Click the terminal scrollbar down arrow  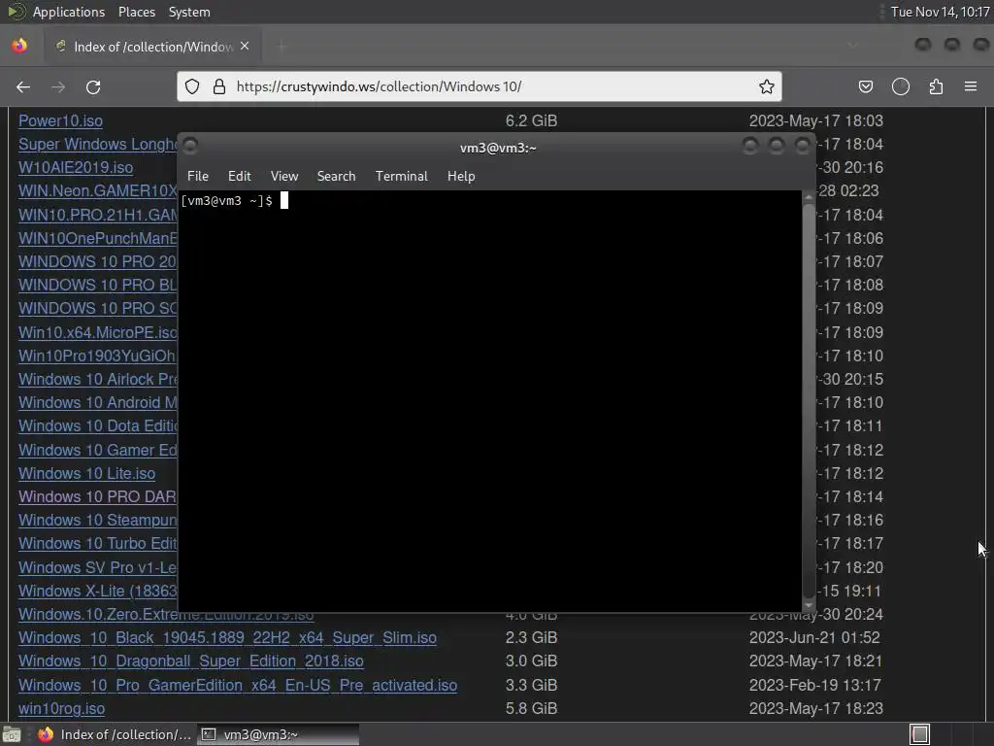point(809,604)
